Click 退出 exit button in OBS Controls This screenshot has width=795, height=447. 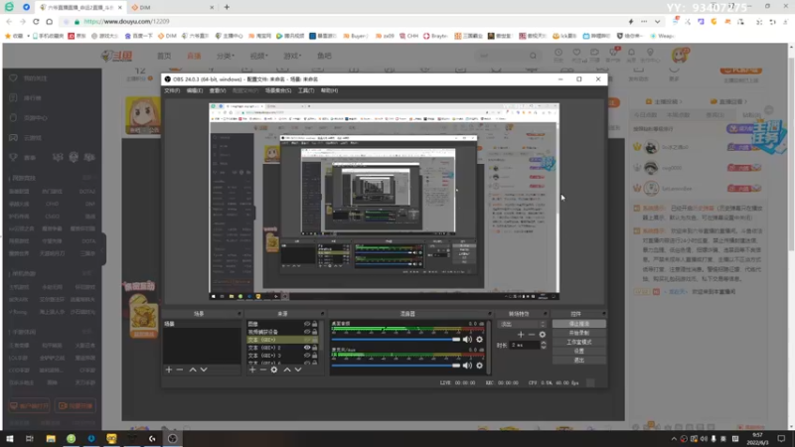pyautogui.click(x=579, y=361)
